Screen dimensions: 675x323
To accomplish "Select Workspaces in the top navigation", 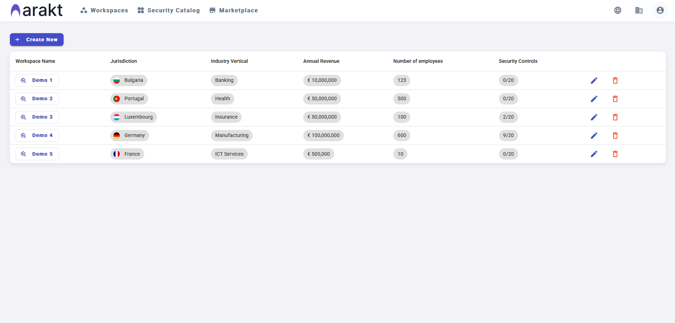I will click(x=104, y=10).
